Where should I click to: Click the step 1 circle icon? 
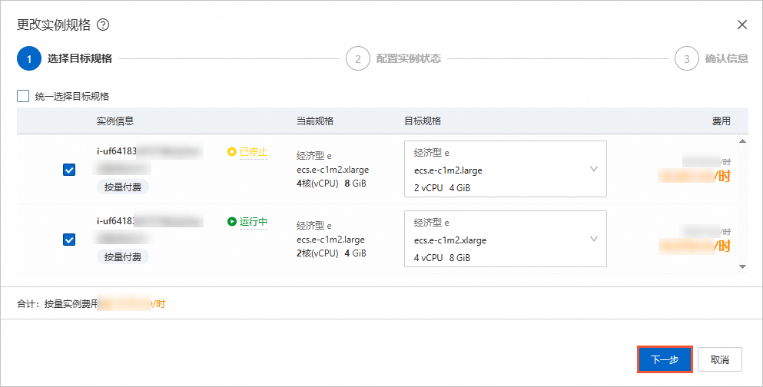(x=28, y=58)
